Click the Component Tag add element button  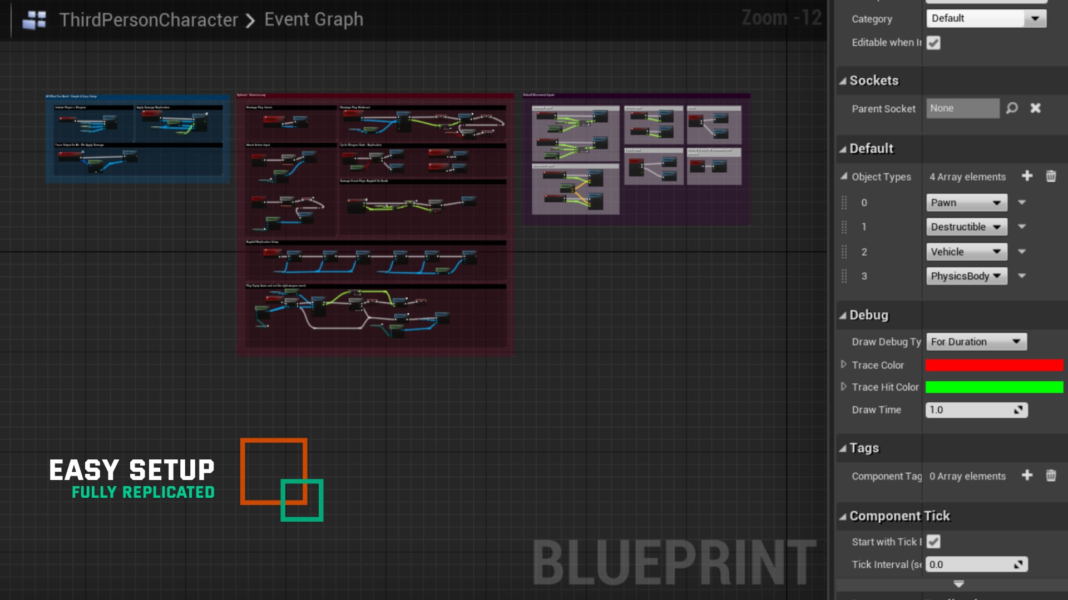point(1027,476)
